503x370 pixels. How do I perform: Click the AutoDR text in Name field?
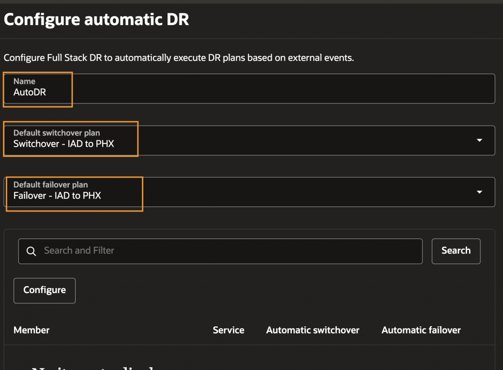(x=29, y=92)
